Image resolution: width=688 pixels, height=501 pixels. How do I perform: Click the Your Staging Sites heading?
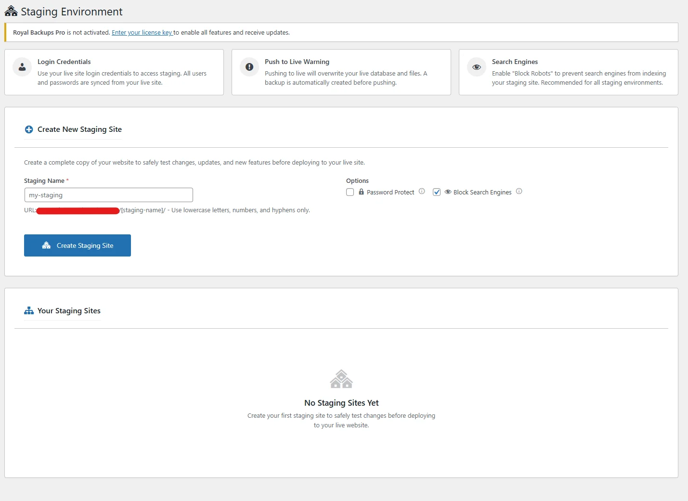[x=69, y=310]
